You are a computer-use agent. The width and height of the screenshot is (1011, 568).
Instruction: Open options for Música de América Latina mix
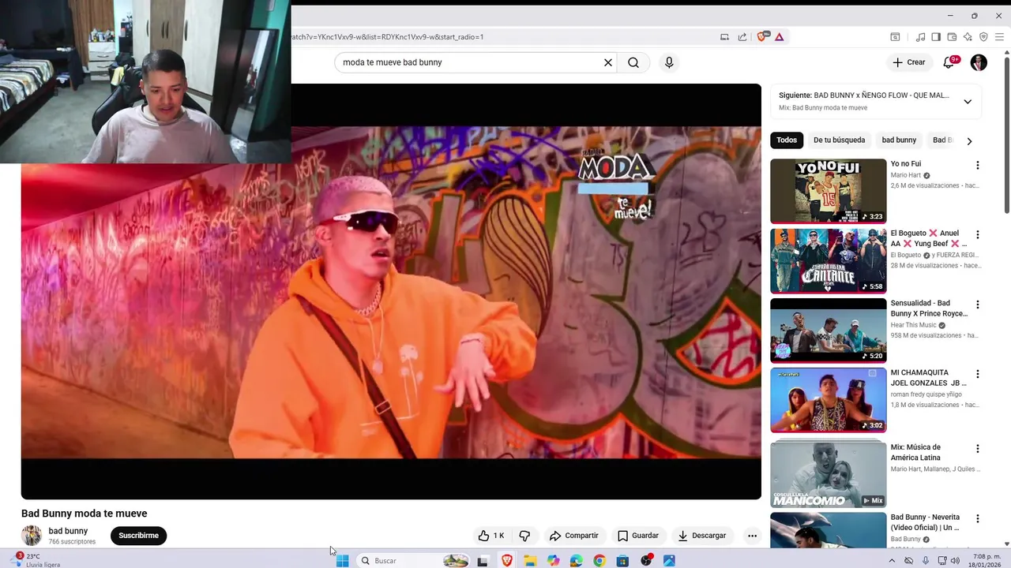(x=977, y=449)
